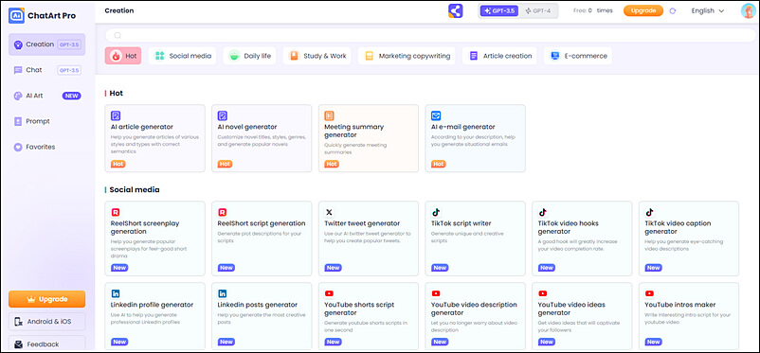Screen dimensions: 760x353
Task: Click LinkedIn icon on profile generator card
Action: (x=116, y=293)
